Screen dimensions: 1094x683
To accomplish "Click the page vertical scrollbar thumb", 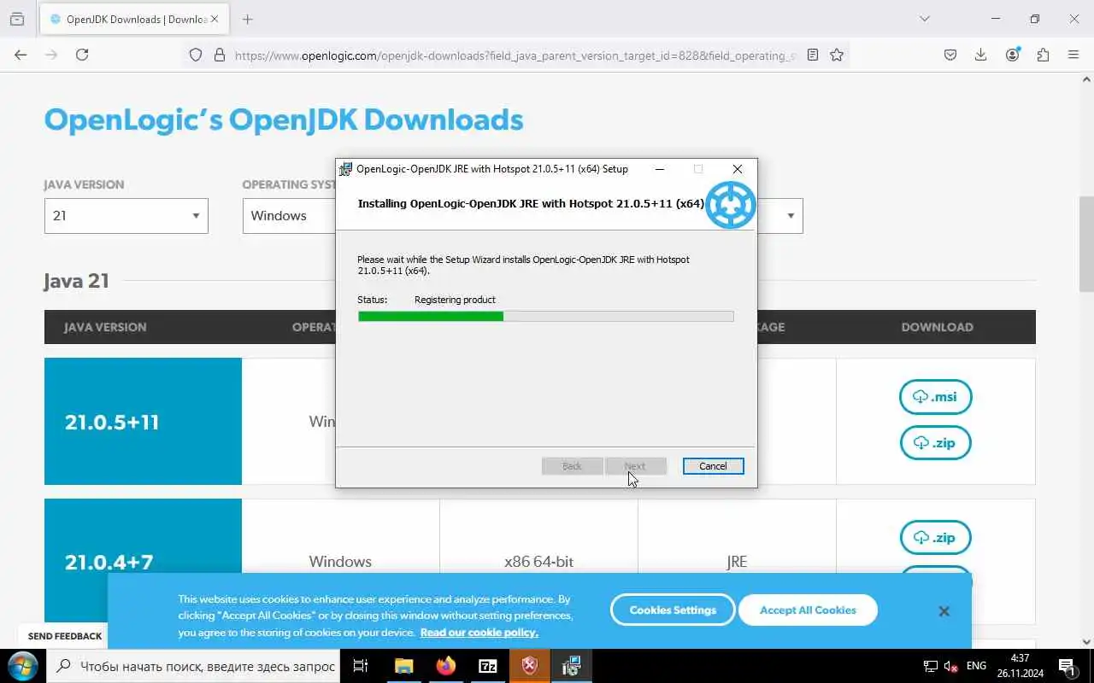I will pos(1086,244).
